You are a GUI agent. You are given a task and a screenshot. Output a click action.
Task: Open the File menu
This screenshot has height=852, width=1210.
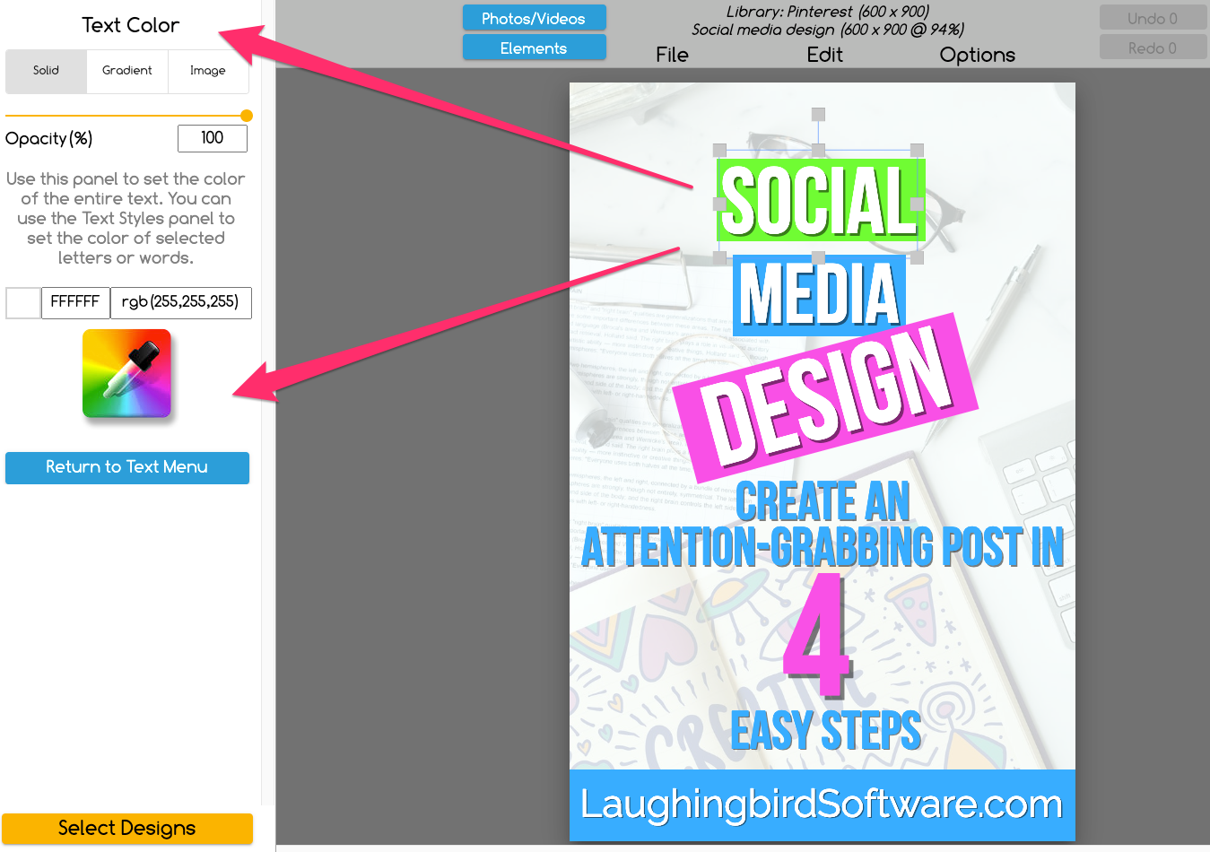(672, 55)
